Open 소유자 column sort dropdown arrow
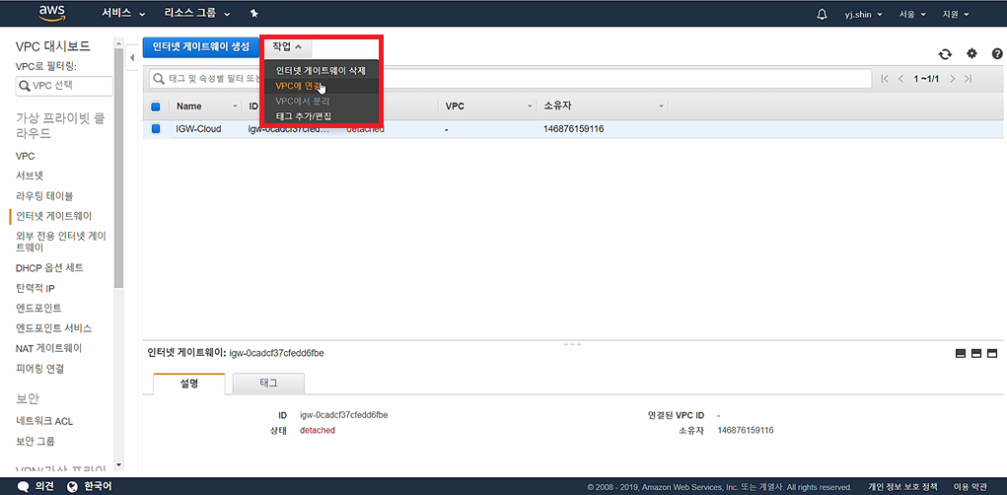The width and height of the screenshot is (1007, 495). coord(661,106)
